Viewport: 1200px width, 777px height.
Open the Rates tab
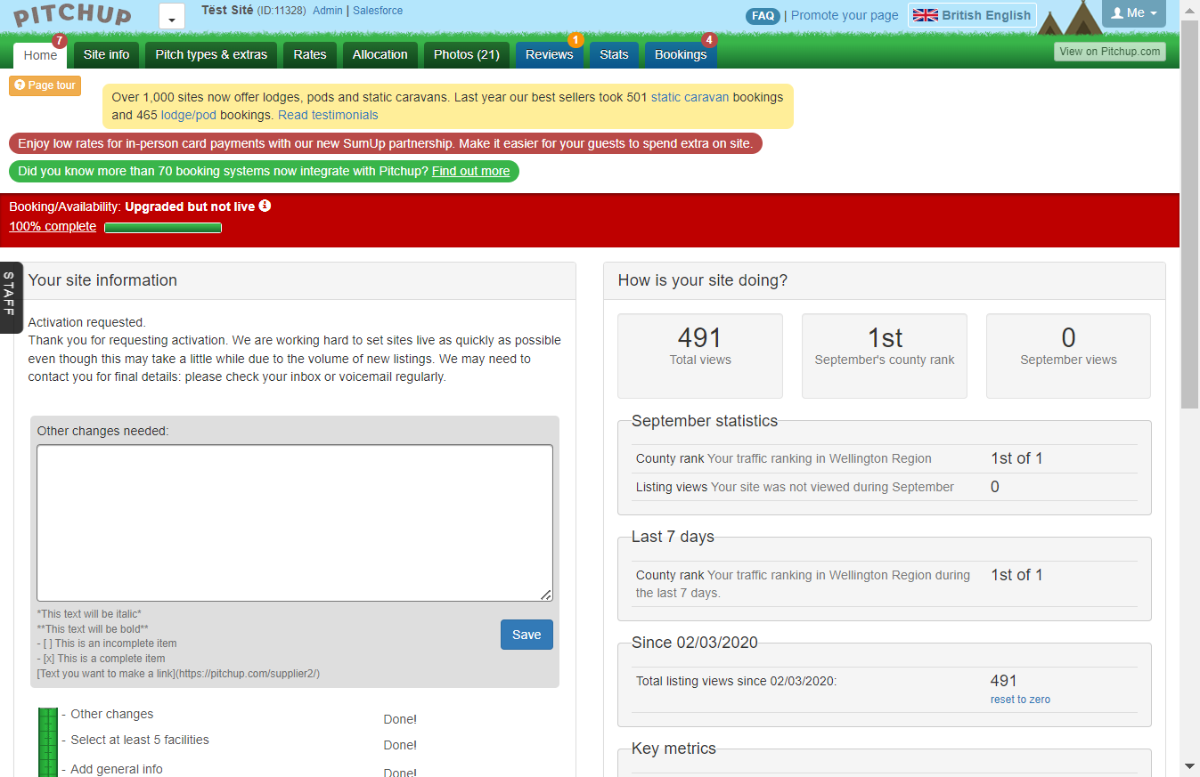pos(310,54)
